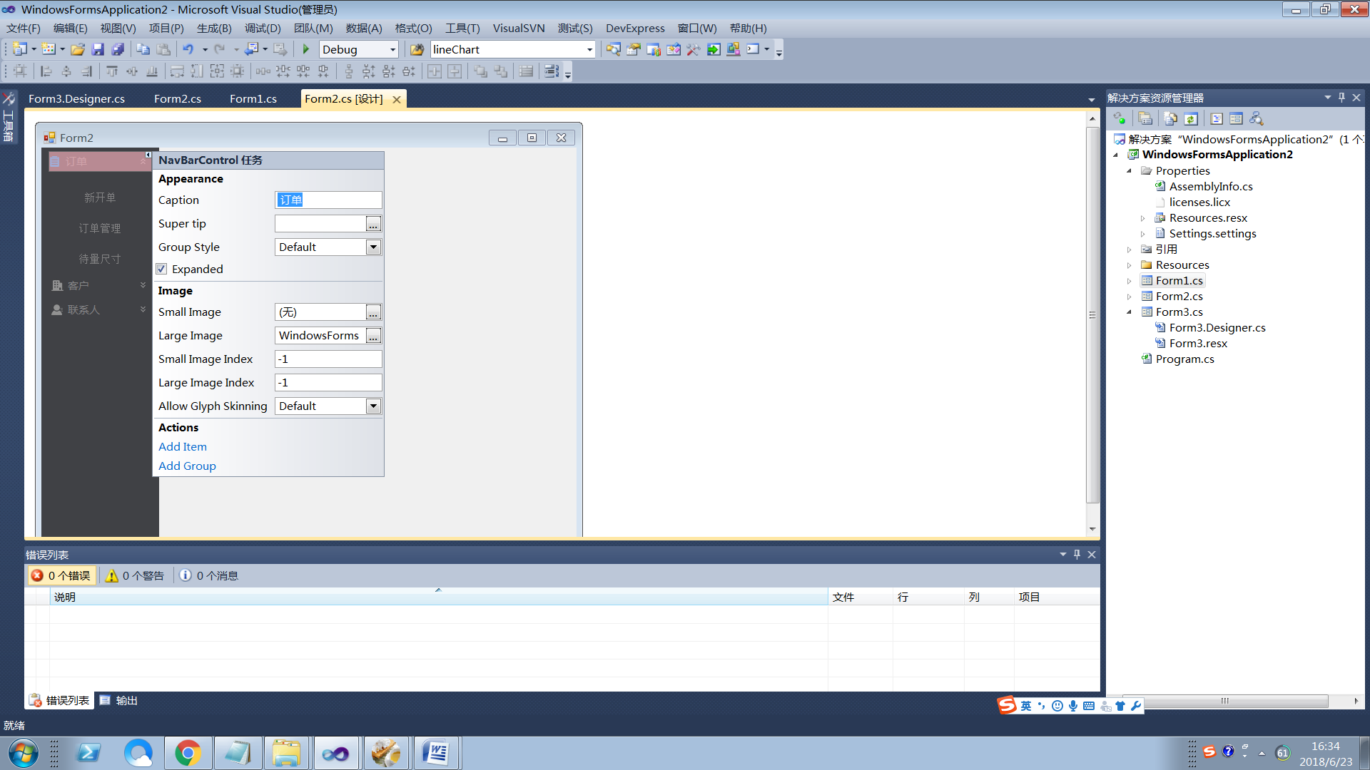Open the Group Style dropdown
The height and width of the screenshot is (770, 1370).
pos(373,247)
